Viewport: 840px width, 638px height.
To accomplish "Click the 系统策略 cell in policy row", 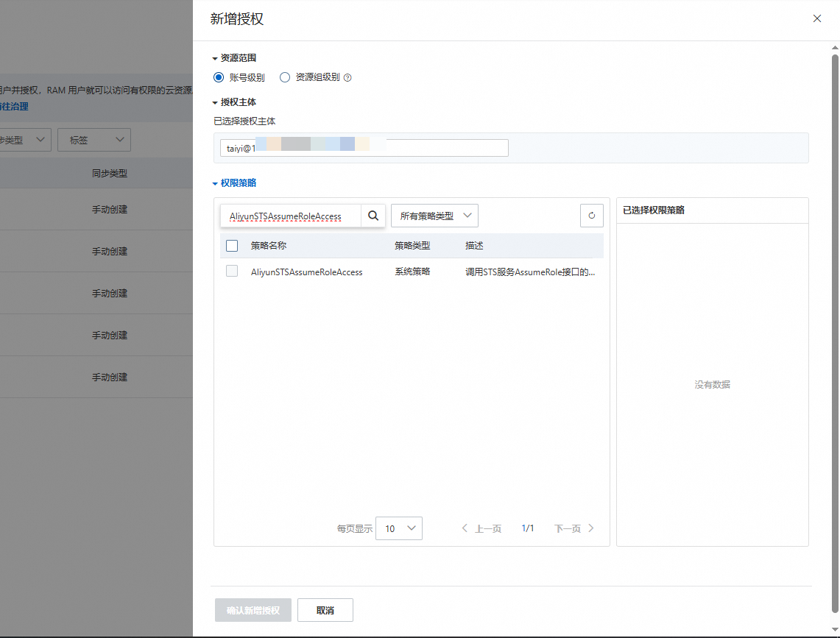I will click(412, 272).
